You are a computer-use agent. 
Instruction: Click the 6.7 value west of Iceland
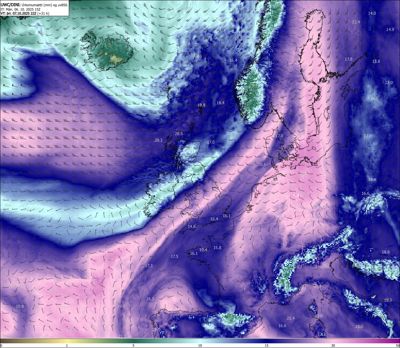tap(70, 53)
